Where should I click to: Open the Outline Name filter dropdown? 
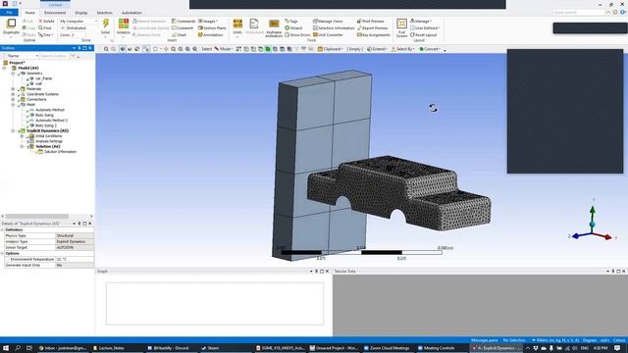37,56
